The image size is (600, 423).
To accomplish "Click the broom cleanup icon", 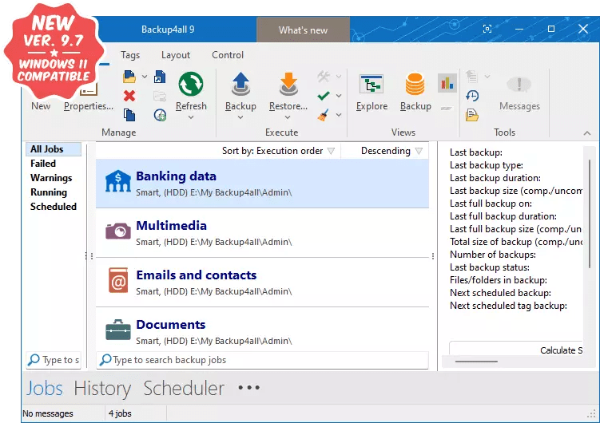I will pyautogui.click(x=324, y=115).
